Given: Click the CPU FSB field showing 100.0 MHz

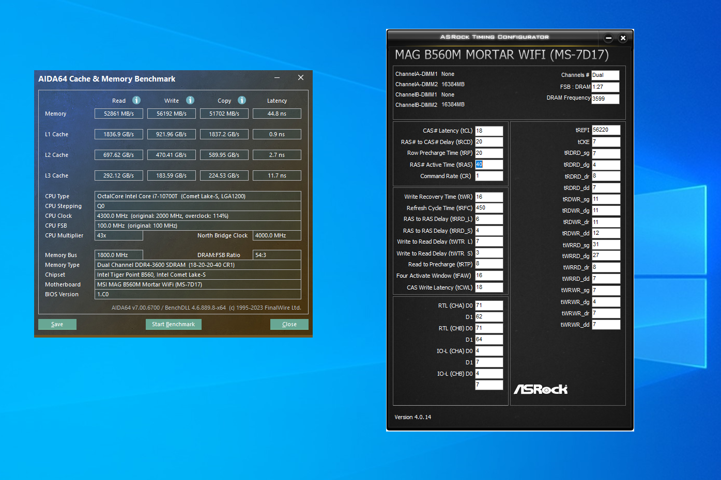Looking at the screenshot, I should click(198, 226).
